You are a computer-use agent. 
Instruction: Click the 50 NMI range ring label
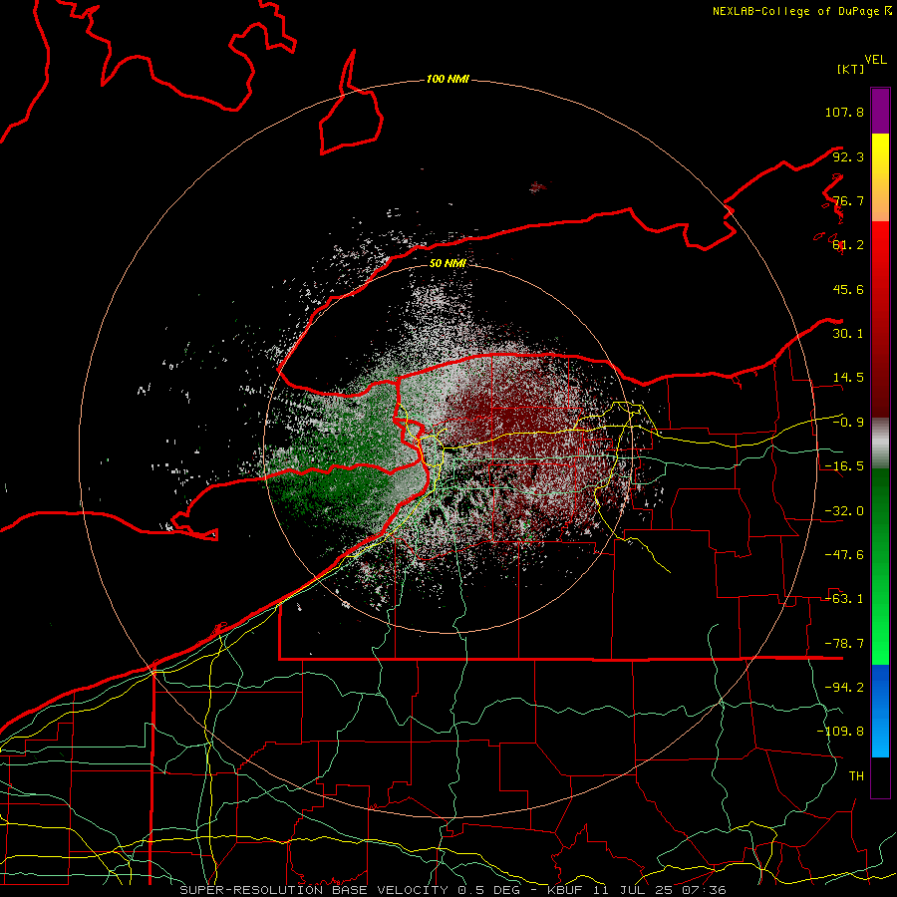click(x=448, y=263)
